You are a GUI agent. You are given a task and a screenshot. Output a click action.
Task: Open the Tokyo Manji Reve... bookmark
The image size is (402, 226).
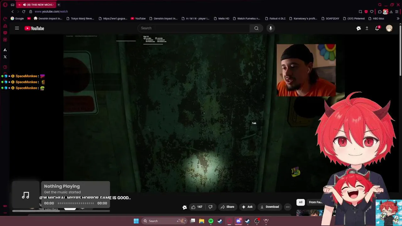(x=80, y=19)
